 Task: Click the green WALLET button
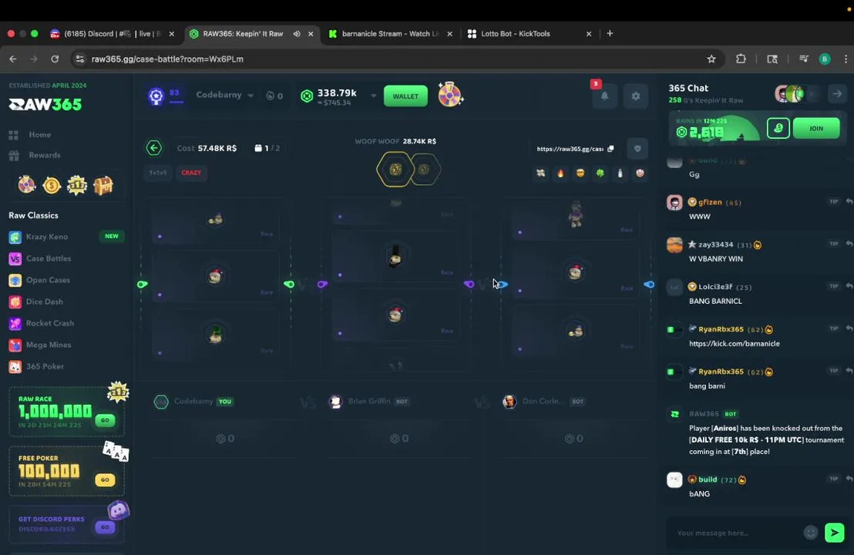pos(405,96)
